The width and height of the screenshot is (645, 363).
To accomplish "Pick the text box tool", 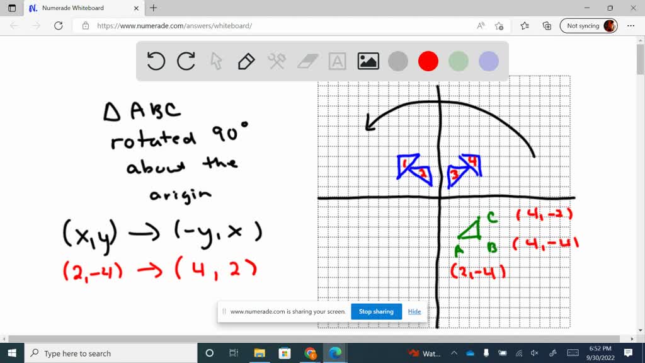I will [338, 61].
